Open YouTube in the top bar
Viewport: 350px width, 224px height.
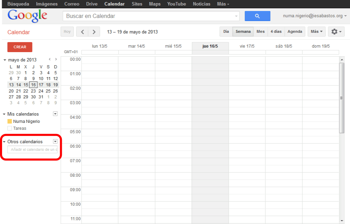tap(177, 4)
